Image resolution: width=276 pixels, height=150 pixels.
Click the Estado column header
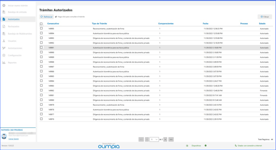click(x=262, y=24)
